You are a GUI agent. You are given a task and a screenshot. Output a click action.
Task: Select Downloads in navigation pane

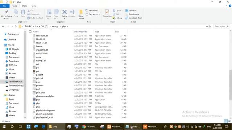click(x=14, y=61)
